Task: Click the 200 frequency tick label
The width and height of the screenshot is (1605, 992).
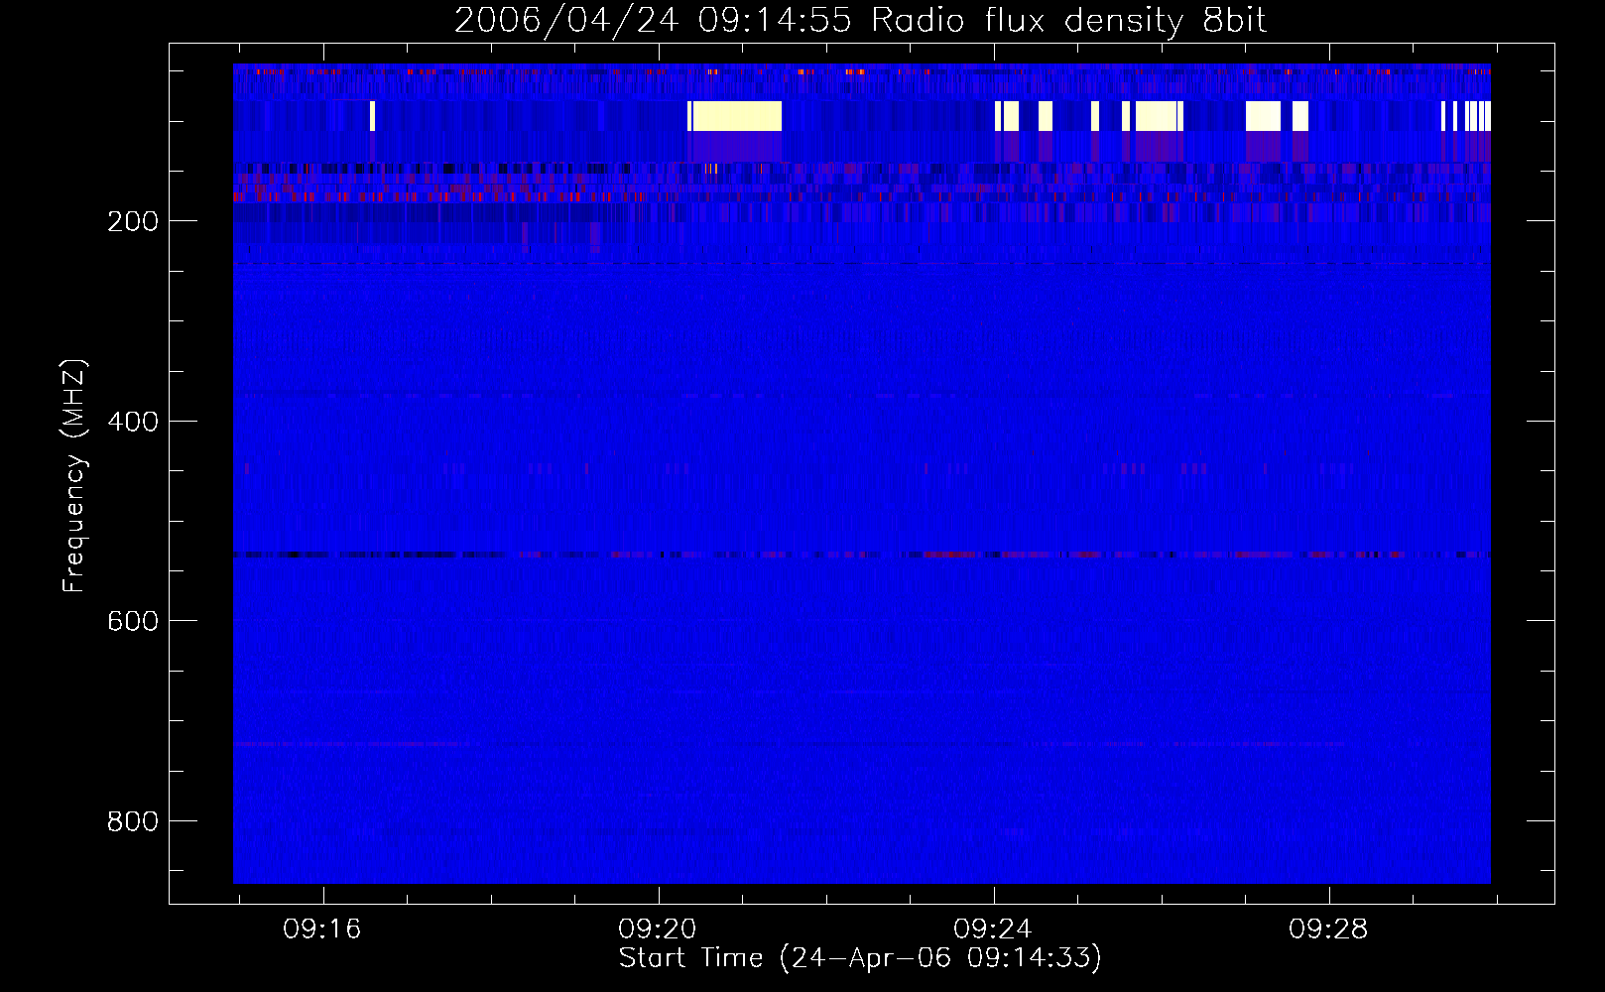Action: pyautogui.click(x=133, y=221)
